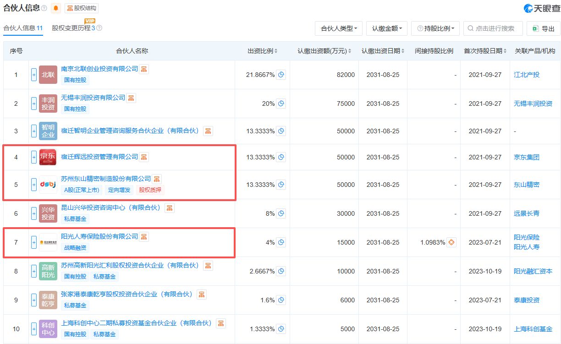Click the 定向增发 tag under 苏州东山精密

(x=119, y=190)
